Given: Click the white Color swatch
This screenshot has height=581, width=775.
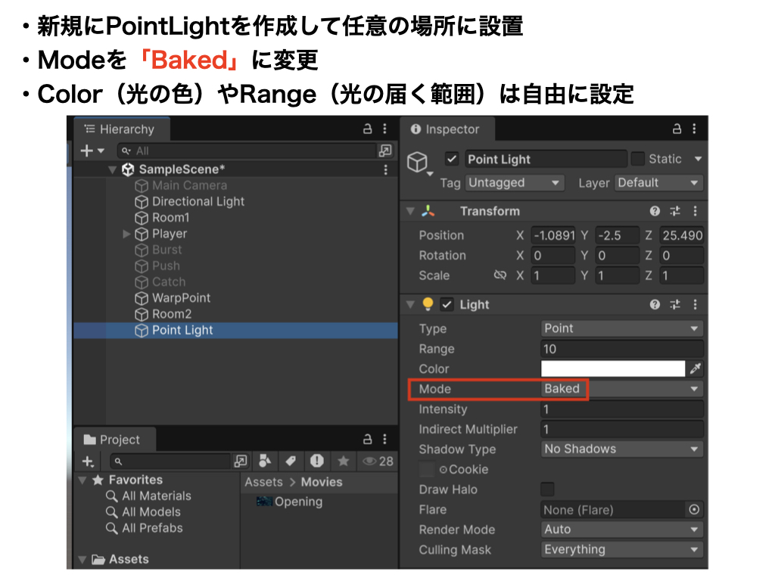Looking at the screenshot, I should [612, 368].
